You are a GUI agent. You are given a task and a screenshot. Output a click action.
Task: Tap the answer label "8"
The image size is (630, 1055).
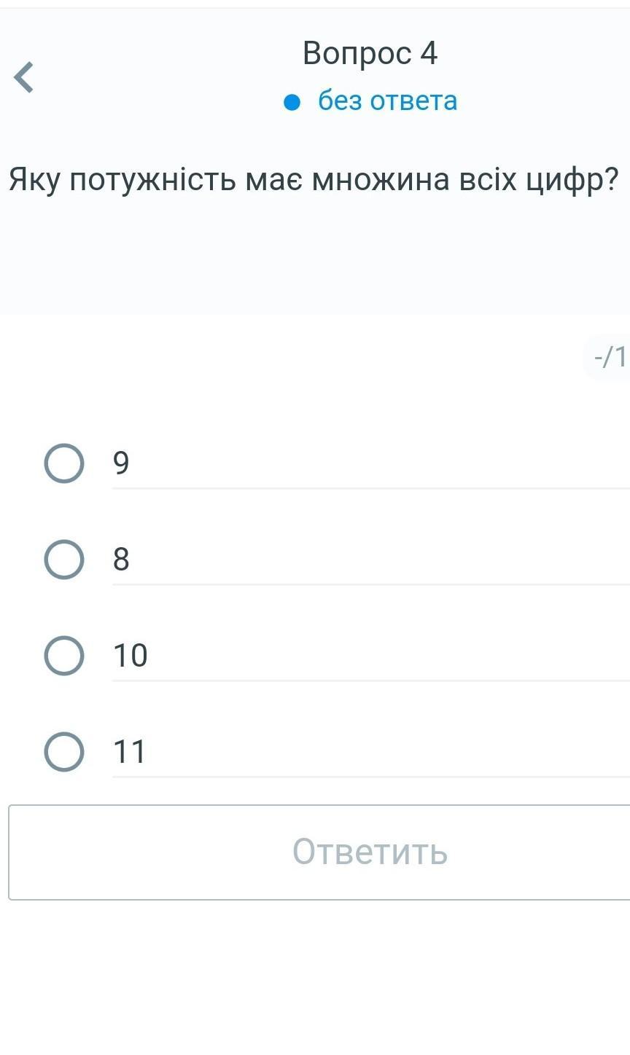(121, 559)
